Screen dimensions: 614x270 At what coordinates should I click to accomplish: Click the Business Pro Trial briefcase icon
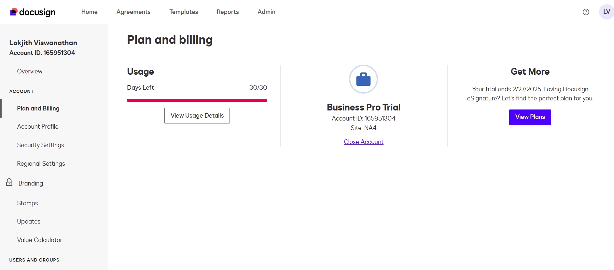363,79
